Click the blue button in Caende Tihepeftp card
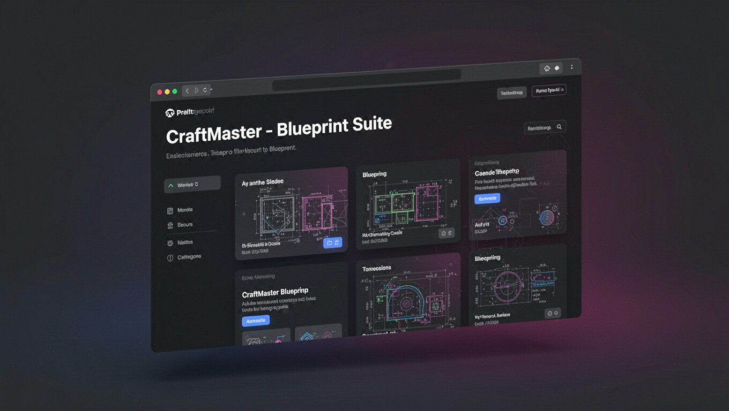Image resolution: width=729 pixels, height=411 pixels. pyautogui.click(x=487, y=199)
